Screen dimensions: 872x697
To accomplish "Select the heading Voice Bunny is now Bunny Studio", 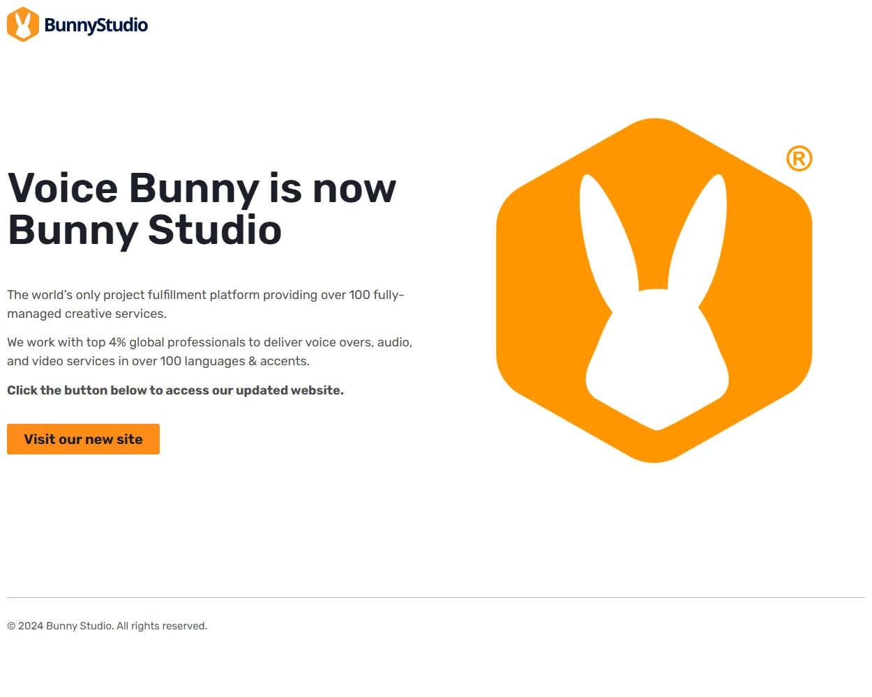I will click(201, 209).
